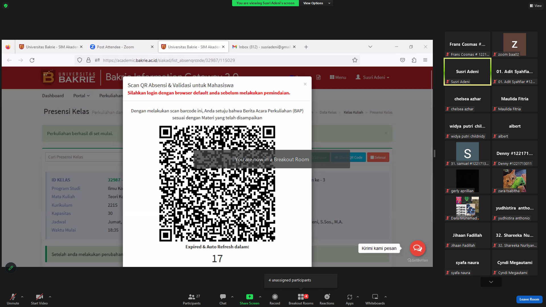This screenshot has width=546, height=307.
Task: Expand chat options arrow
Action: (232, 297)
